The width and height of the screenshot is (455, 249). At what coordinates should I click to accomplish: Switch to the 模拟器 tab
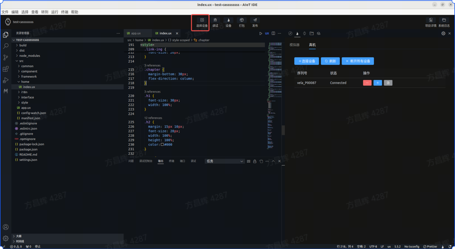click(x=294, y=45)
